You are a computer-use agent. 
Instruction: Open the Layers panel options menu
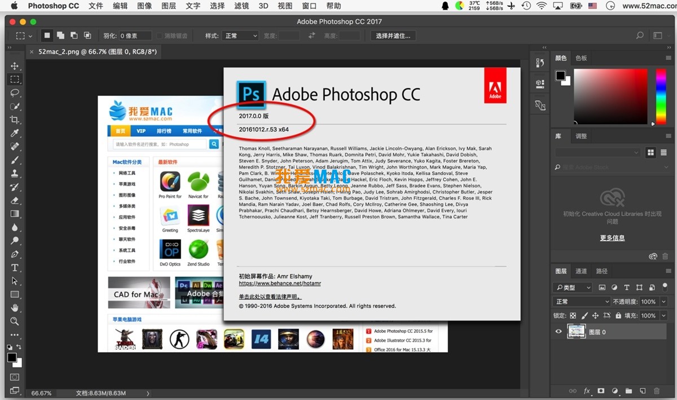(669, 271)
